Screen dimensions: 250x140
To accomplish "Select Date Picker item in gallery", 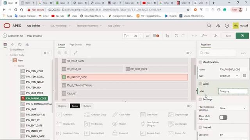I will 149,114.
